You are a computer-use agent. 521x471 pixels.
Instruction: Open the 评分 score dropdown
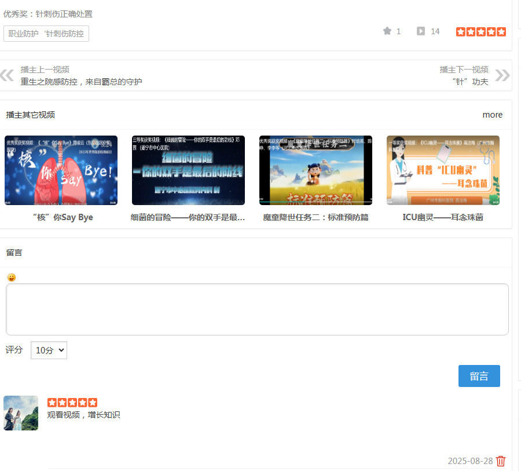point(49,350)
